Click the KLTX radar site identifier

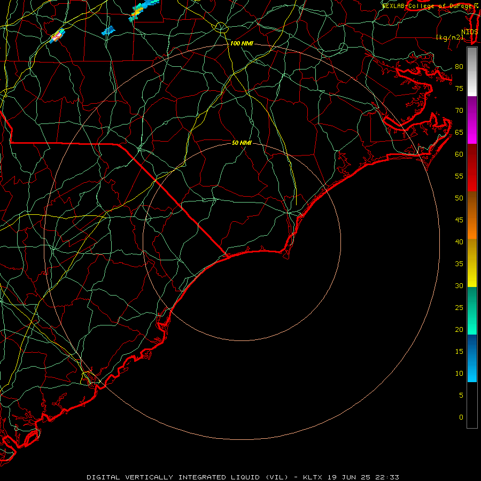coord(313,477)
